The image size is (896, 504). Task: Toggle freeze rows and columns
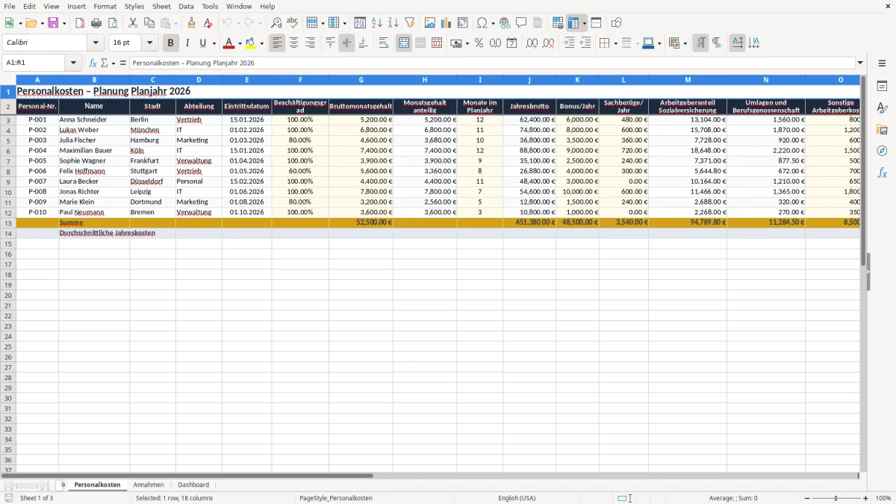[x=573, y=23]
